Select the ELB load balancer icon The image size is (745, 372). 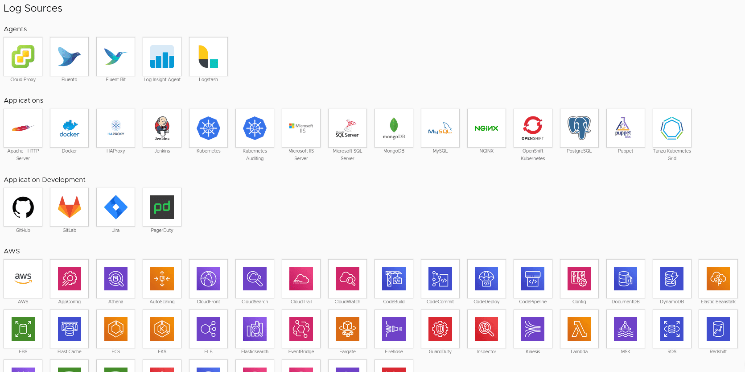pyautogui.click(x=209, y=329)
